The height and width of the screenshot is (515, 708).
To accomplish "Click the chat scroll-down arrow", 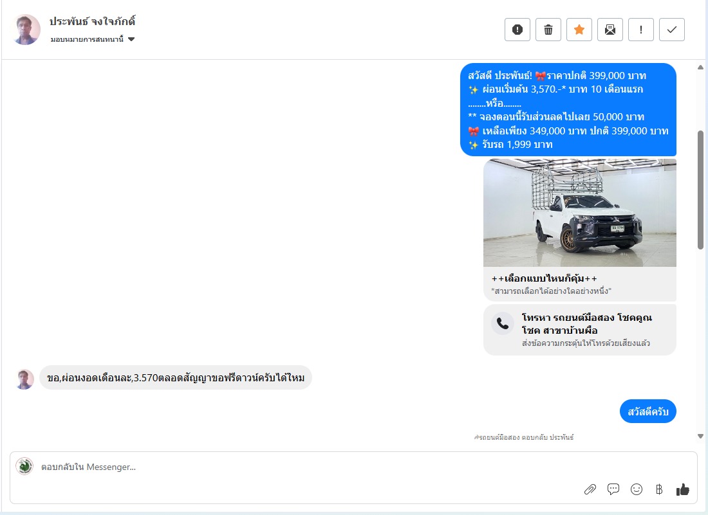I will (x=700, y=436).
